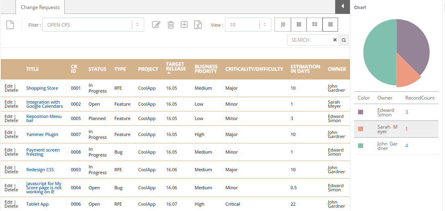Click the export to Excel icon
Viewport: 445px width, 211px height.
point(198,25)
